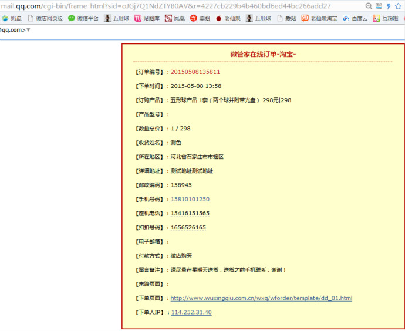This screenshot has width=405, height=331.
Task: Click order number 20150508135811
Action: 195,72
